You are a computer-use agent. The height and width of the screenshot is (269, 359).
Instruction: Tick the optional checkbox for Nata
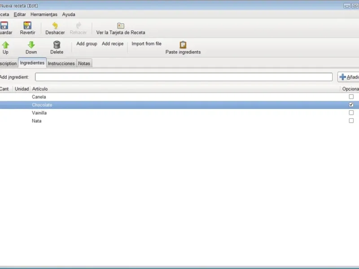pyautogui.click(x=351, y=121)
